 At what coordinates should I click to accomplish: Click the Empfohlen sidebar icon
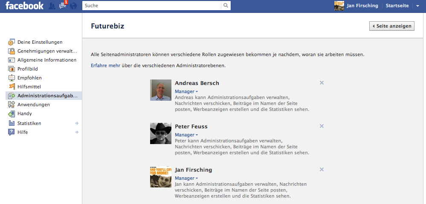pos(12,78)
